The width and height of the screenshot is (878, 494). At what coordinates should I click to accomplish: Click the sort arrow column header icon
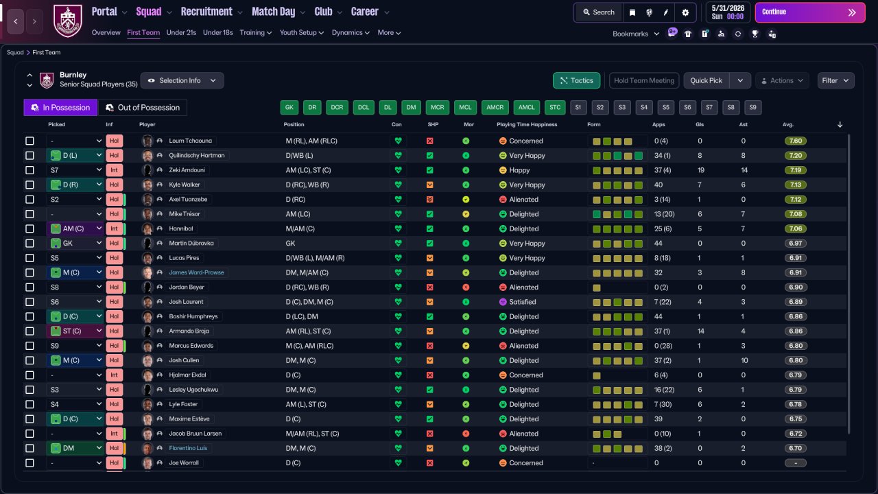point(840,124)
